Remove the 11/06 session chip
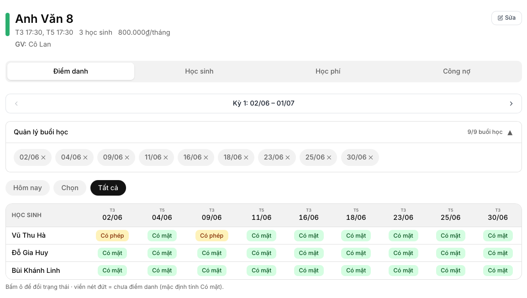Screen dimensions: 527x298 (x=166, y=157)
